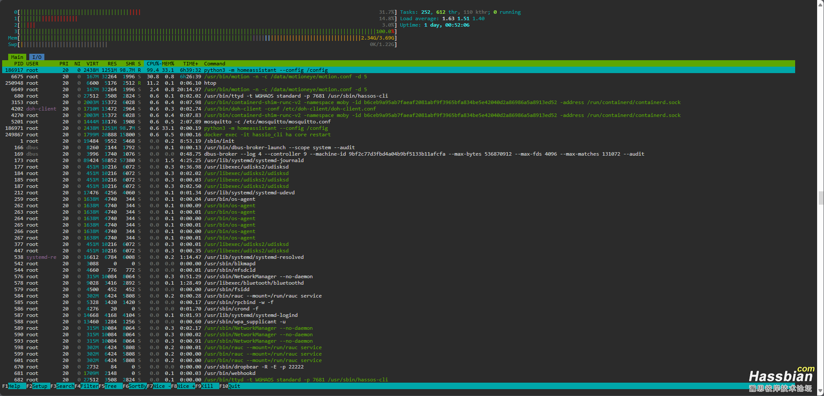Select webhookd process PID 681
The height and width of the screenshot is (396, 824).
pyautogui.click(x=398, y=373)
